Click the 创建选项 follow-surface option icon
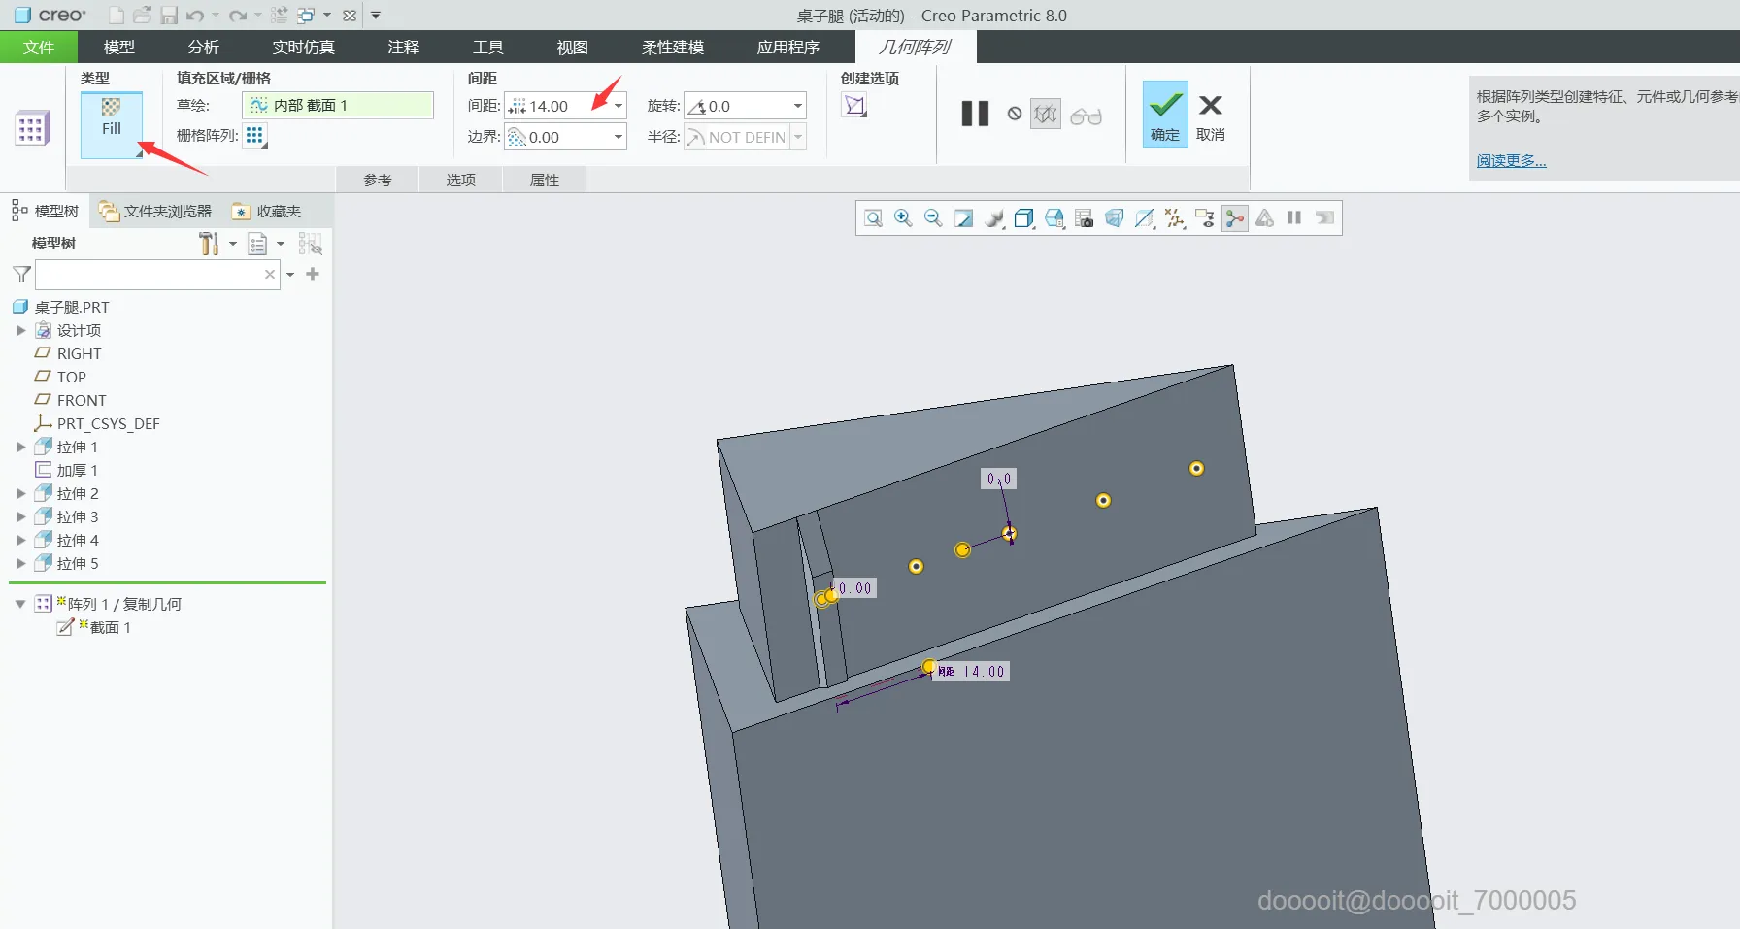The height and width of the screenshot is (929, 1740). (x=854, y=106)
